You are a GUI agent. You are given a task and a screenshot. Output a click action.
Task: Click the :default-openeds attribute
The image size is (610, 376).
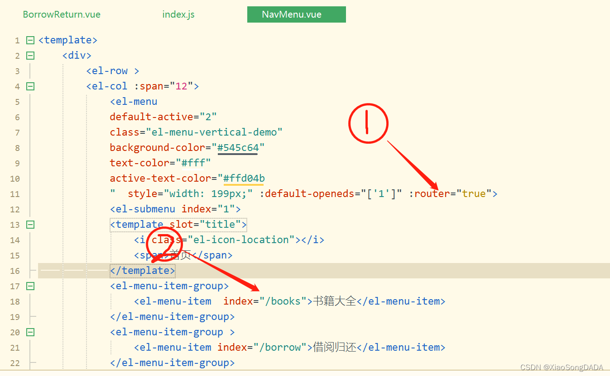click(307, 194)
